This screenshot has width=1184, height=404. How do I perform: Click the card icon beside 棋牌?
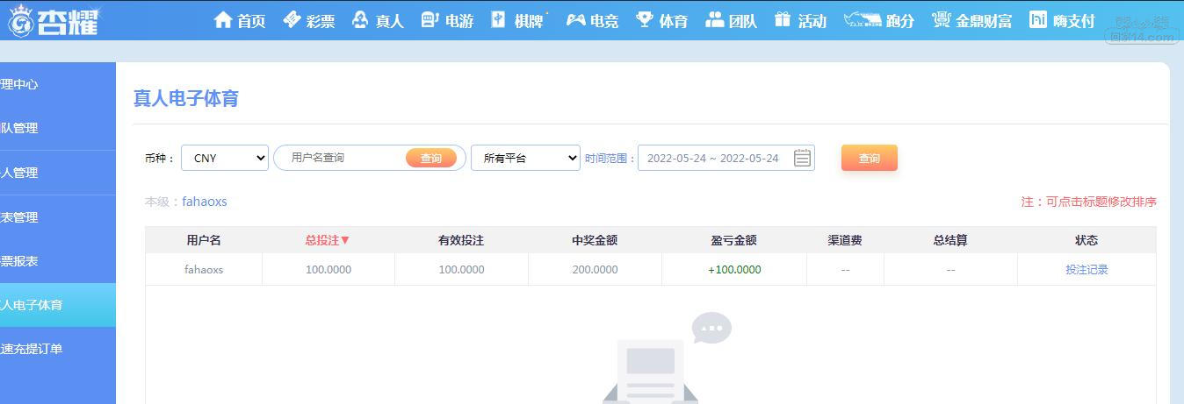[498, 19]
